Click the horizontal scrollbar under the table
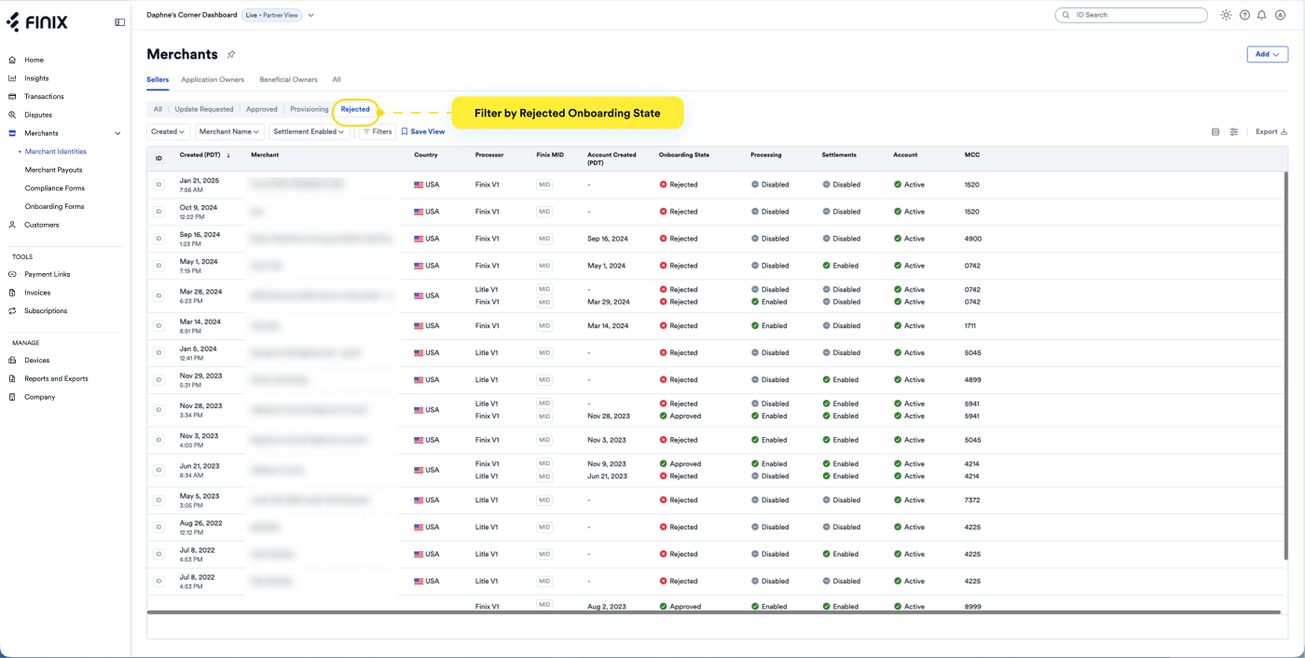Viewport: 1305px width, 658px height. click(713, 612)
